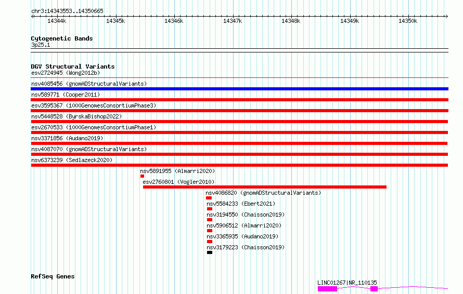Viewport: 463px width, 294px height.
Task: Select the red esv2760801 Vogler2010 bar
Action: click(265, 187)
